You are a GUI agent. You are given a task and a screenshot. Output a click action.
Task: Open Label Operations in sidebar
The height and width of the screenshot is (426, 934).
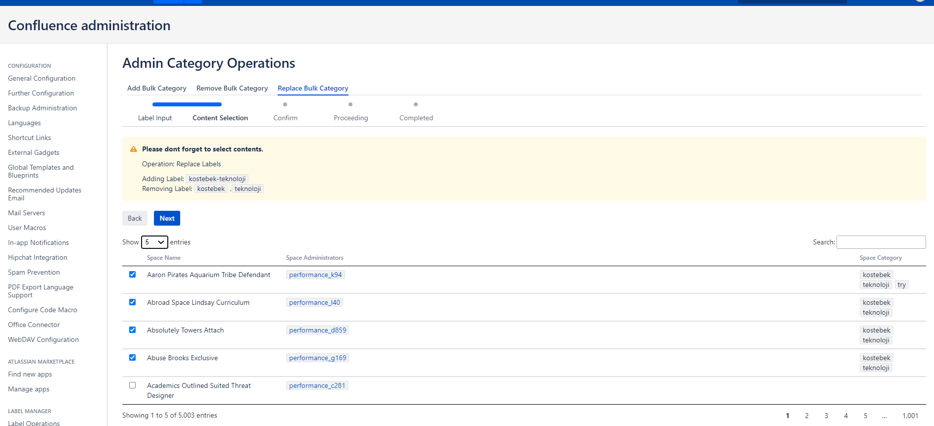(x=34, y=423)
